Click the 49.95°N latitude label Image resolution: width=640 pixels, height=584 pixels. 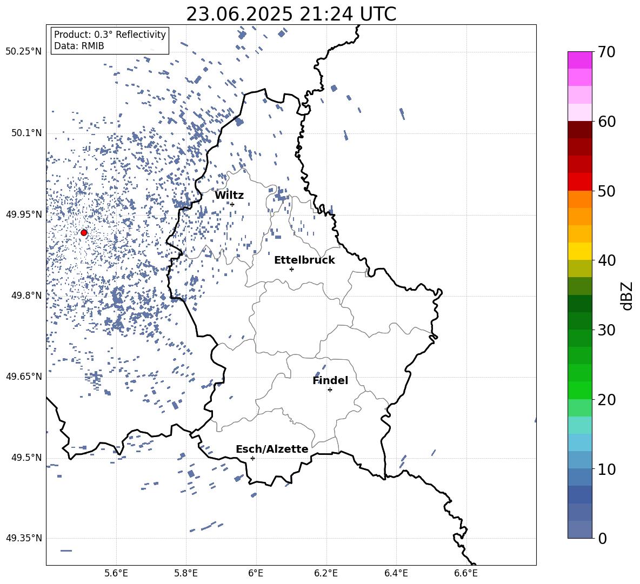tap(24, 214)
